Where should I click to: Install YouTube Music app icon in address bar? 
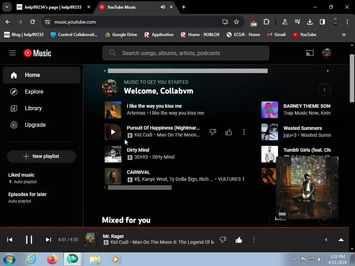[225, 22]
